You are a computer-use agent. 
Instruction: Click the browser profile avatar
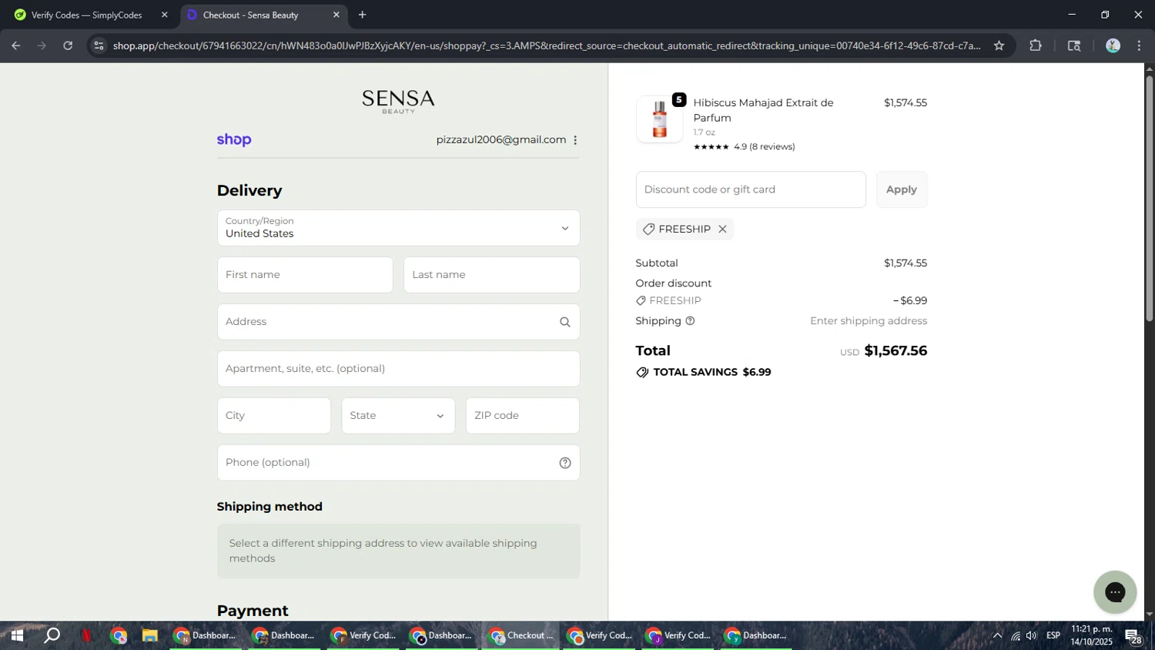click(1113, 45)
